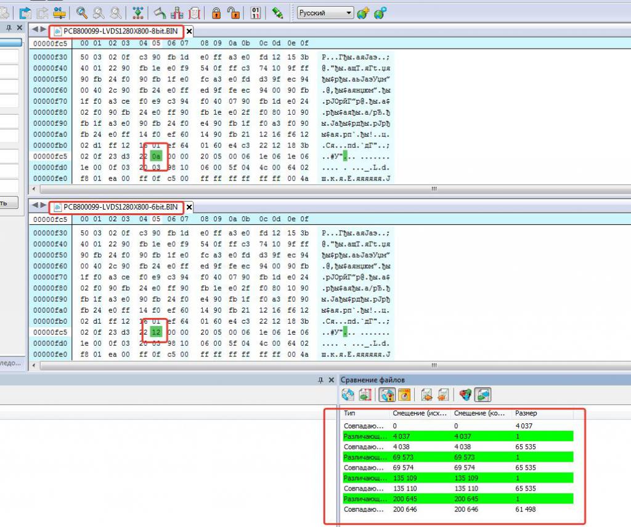Toggle the last button in comparison toolbar
Image resolution: width=631 pixels, height=527 pixels.
tap(483, 394)
